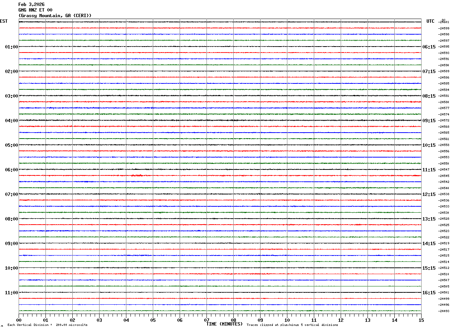Click the DC offset value '-24558'
451x330 pixels.
(444, 145)
